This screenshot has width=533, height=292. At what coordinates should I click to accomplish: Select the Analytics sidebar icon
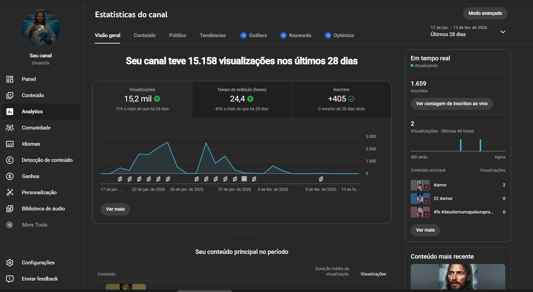pyautogui.click(x=10, y=112)
